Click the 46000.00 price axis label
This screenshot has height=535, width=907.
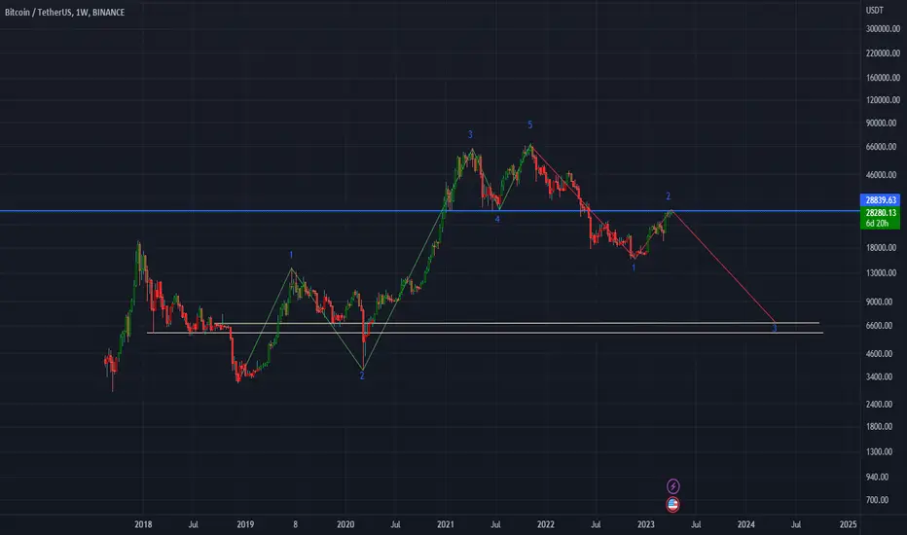click(x=881, y=175)
